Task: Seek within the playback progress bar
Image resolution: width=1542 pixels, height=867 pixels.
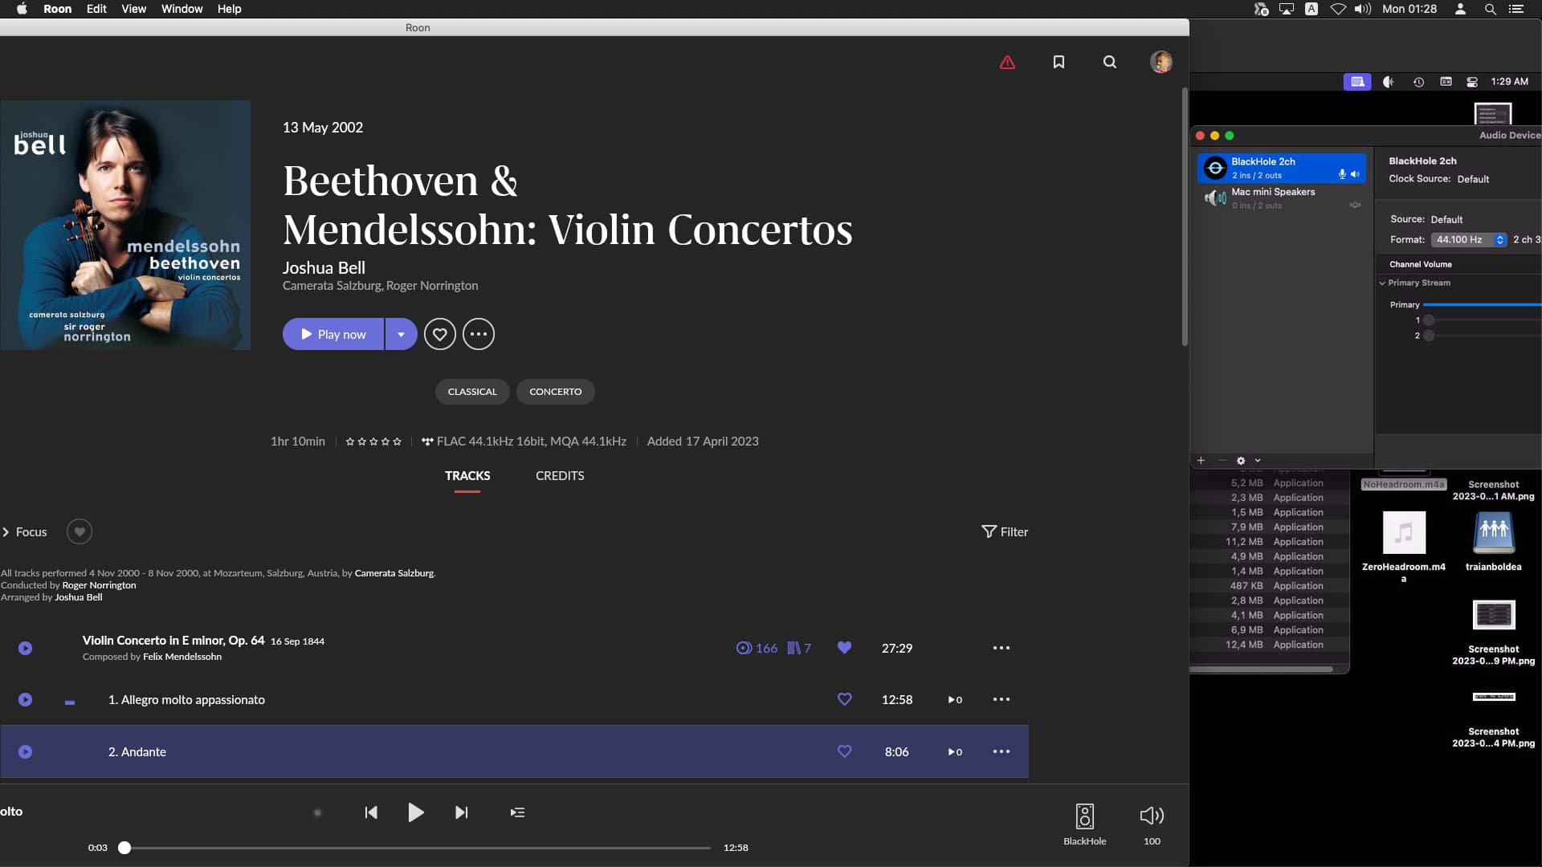Action: 416,848
